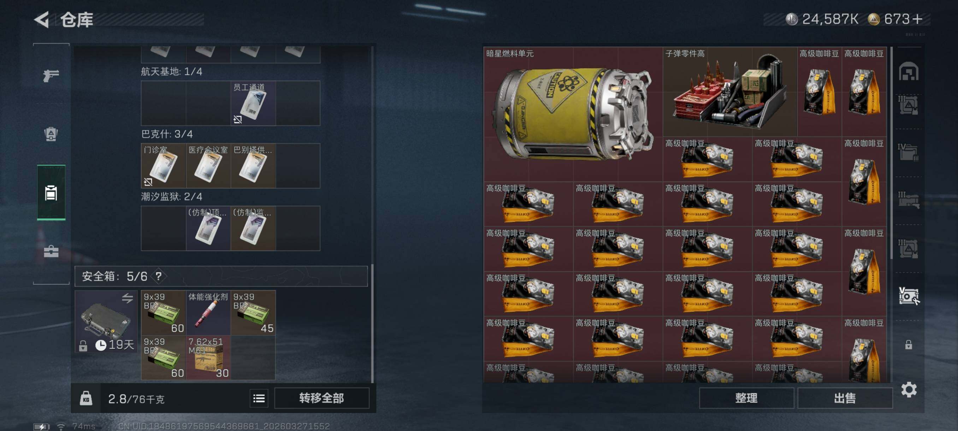Sell items with the 出售 button
Image resolution: width=958 pixels, height=431 pixels.
coord(845,398)
